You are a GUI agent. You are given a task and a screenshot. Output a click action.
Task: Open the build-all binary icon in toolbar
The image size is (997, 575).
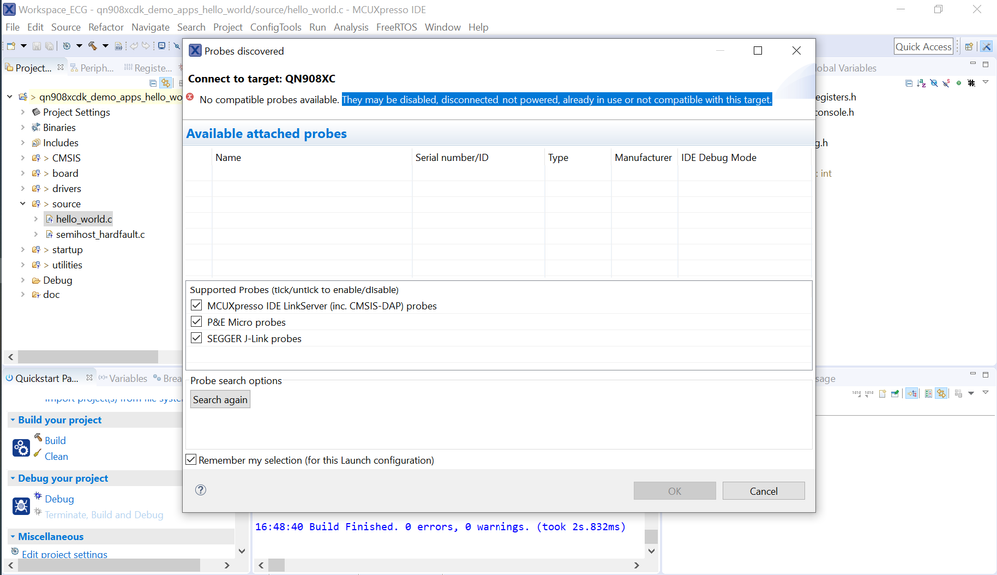[x=118, y=46]
